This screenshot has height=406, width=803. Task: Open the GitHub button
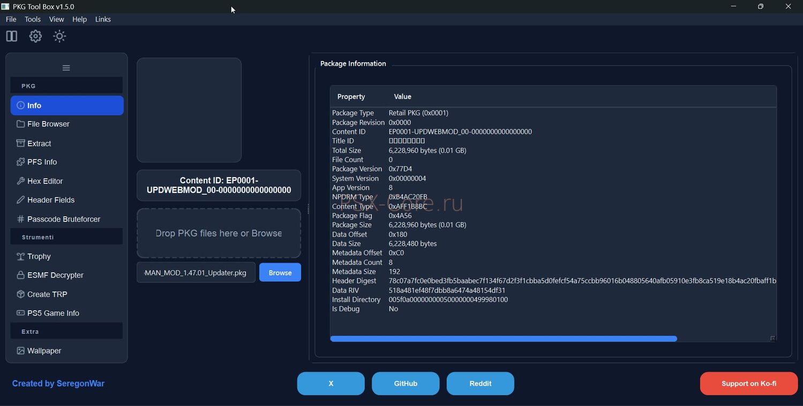pyautogui.click(x=406, y=384)
